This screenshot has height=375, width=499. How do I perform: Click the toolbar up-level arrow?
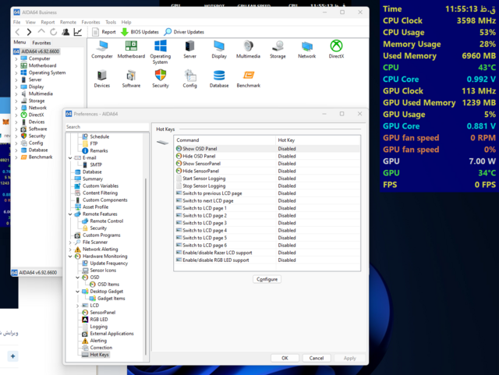point(41,31)
